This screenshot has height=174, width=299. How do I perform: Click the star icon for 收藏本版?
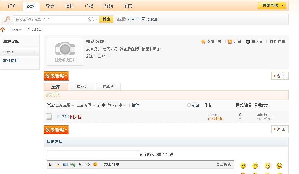203,42
